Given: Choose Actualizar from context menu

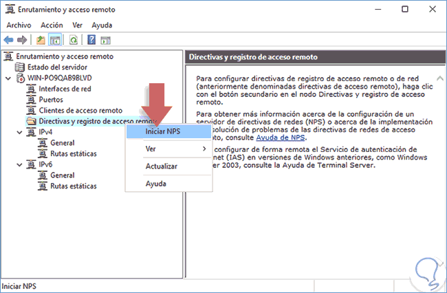Looking at the screenshot, I should [x=168, y=166].
